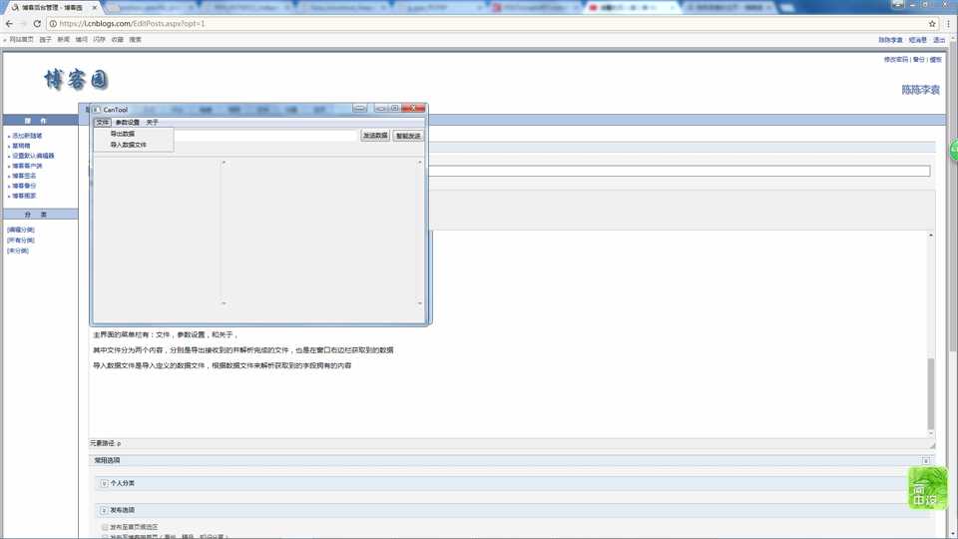Viewport: 958px width, 539px height.
Task: Click the paragraph starting 主界面的菜单栏有
Action: (165, 335)
